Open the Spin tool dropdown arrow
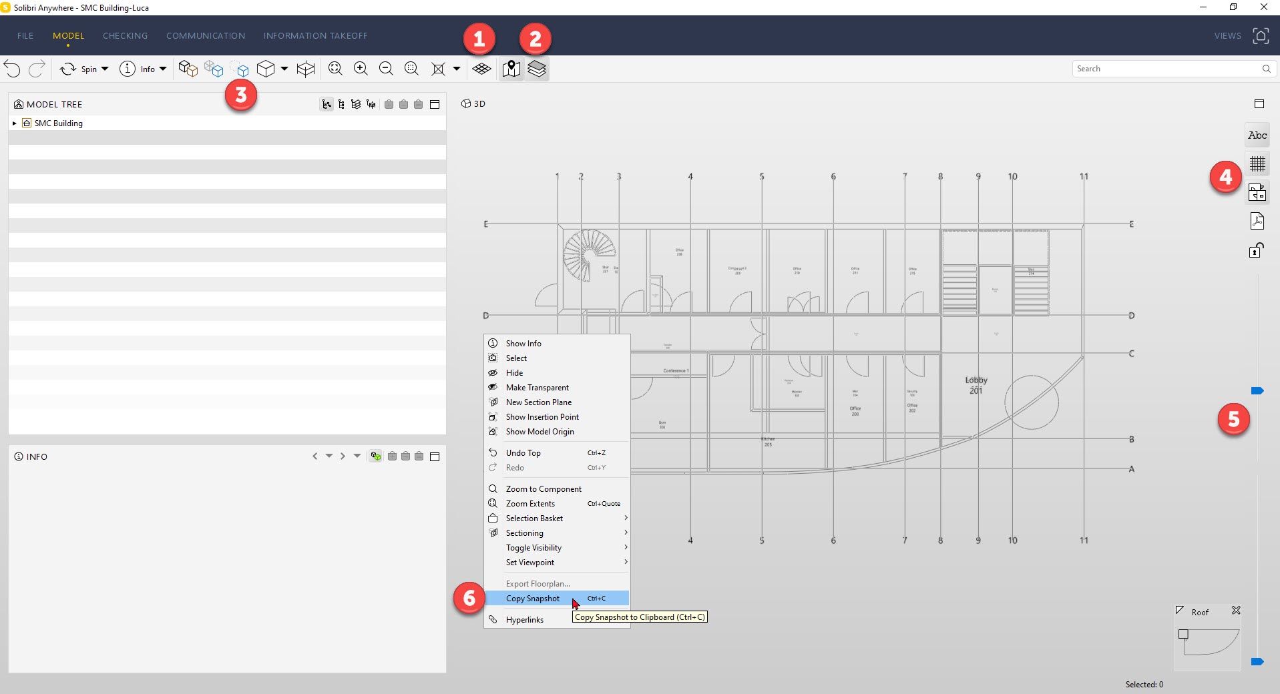 click(105, 69)
